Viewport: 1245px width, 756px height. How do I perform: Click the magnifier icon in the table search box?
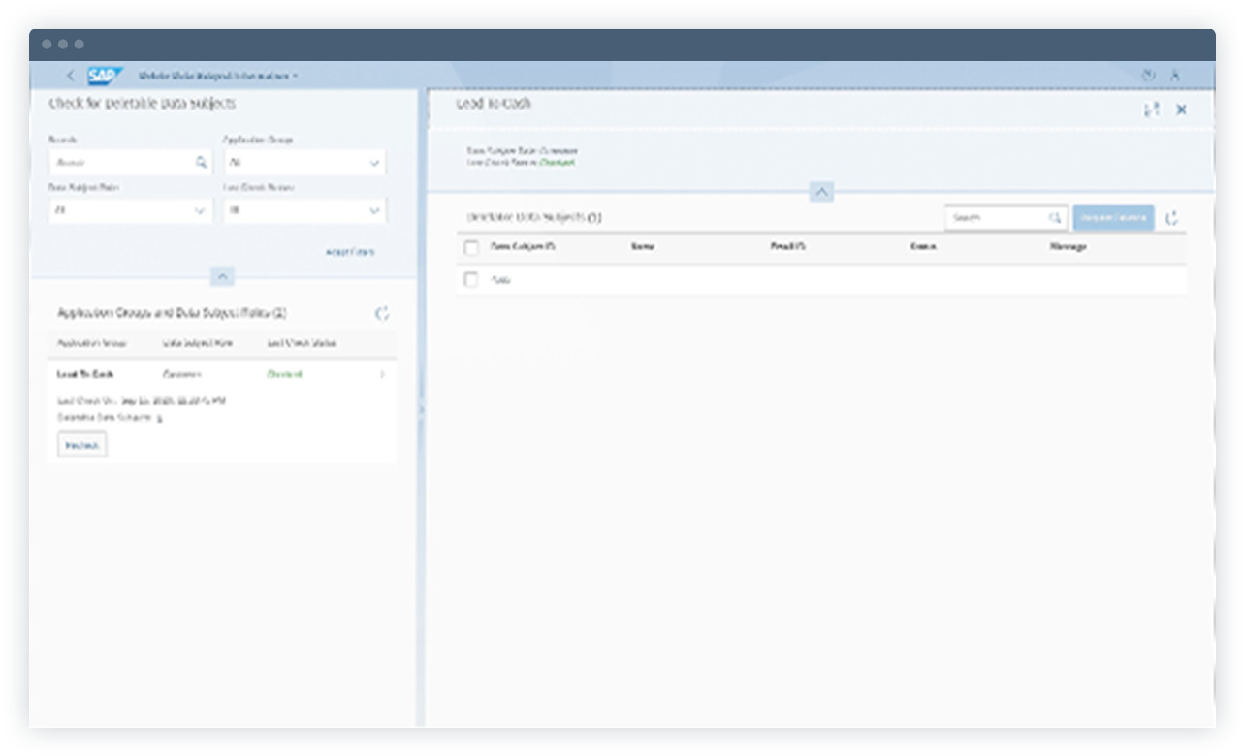point(1056,217)
